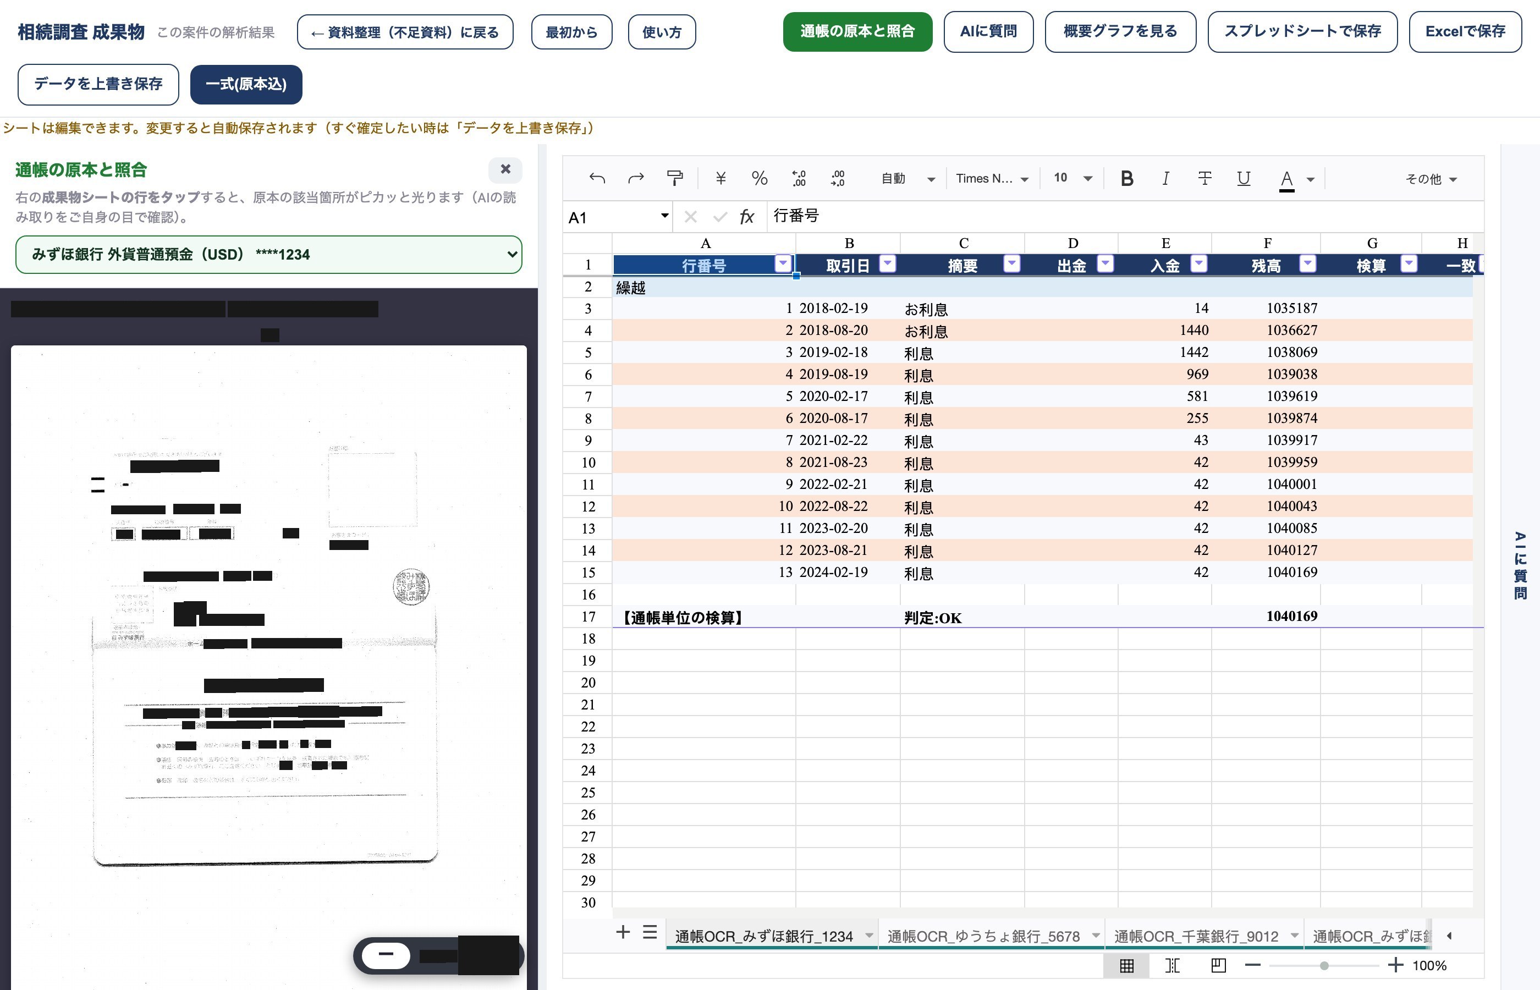Switch to normal grid view

(1126, 965)
